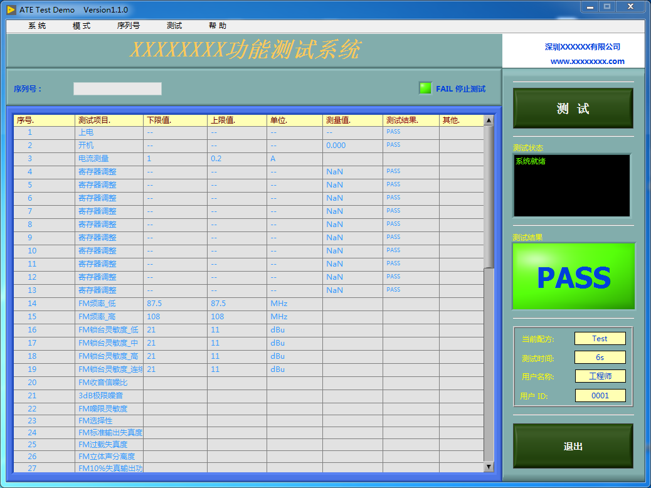This screenshot has width=651, height=488.
Task: Click the 测试时间 field showing 6s
Action: tap(600, 357)
